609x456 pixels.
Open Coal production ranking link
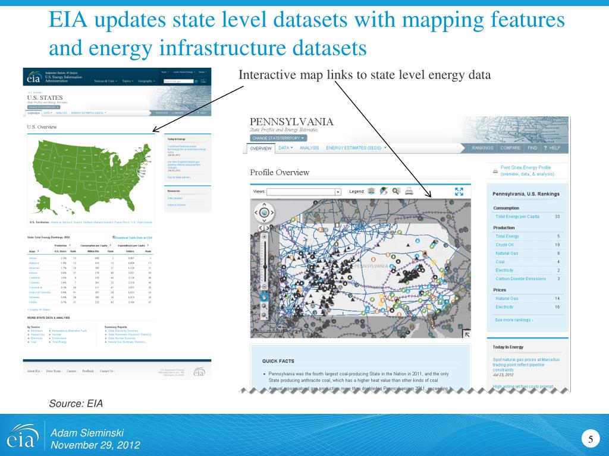click(x=500, y=262)
